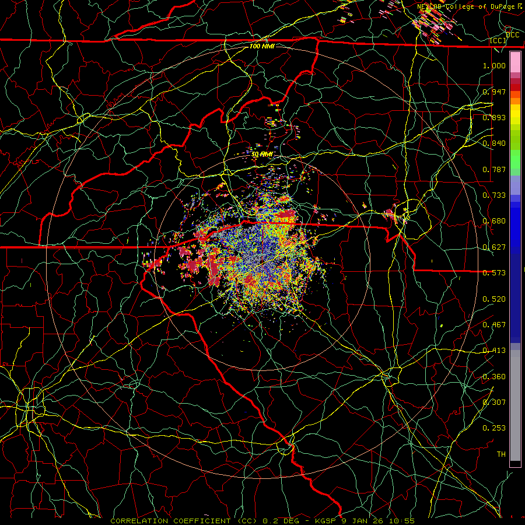525x525 pixels.
Task: Click the Correlation Coefficient KGSP caption text
Action: coord(262,521)
